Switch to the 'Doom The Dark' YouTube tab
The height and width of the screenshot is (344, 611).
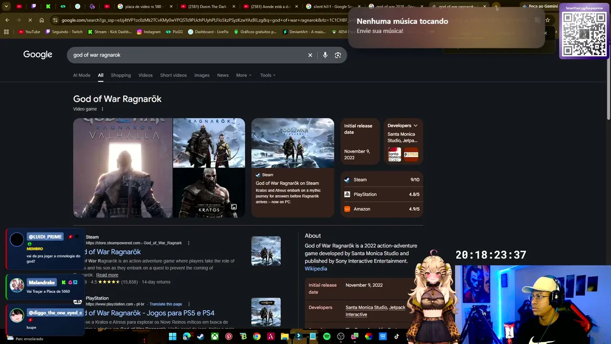[208, 7]
